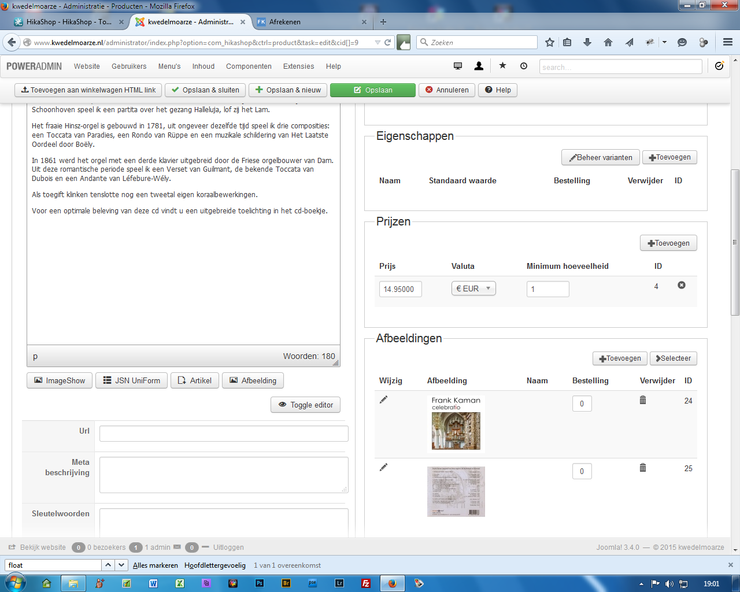Viewport: 740px width, 592px height.
Task: Expand the address bar history dropdown
Action: (378, 42)
